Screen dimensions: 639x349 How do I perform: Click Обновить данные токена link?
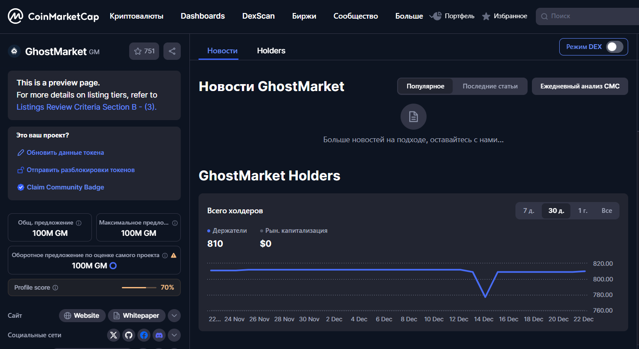pos(65,153)
